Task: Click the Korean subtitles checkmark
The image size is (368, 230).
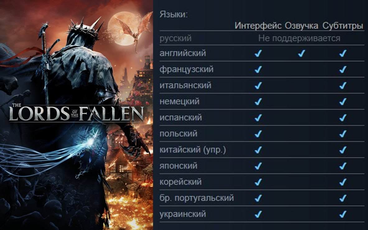Action: (343, 182)
